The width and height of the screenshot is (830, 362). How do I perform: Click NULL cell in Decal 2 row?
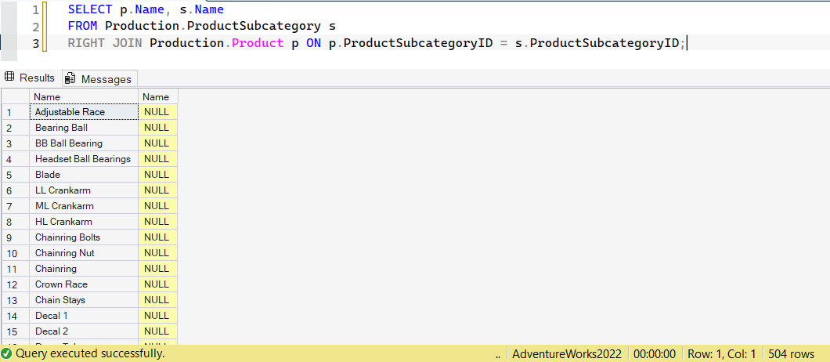click(x=157, y=331)
